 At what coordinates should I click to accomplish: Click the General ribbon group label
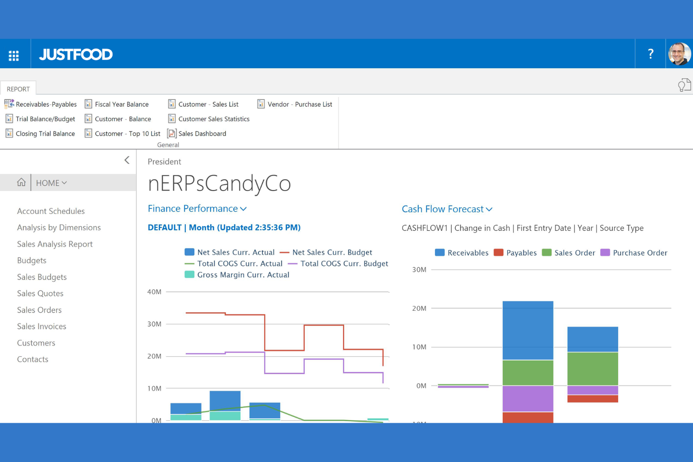coord(168,145)
